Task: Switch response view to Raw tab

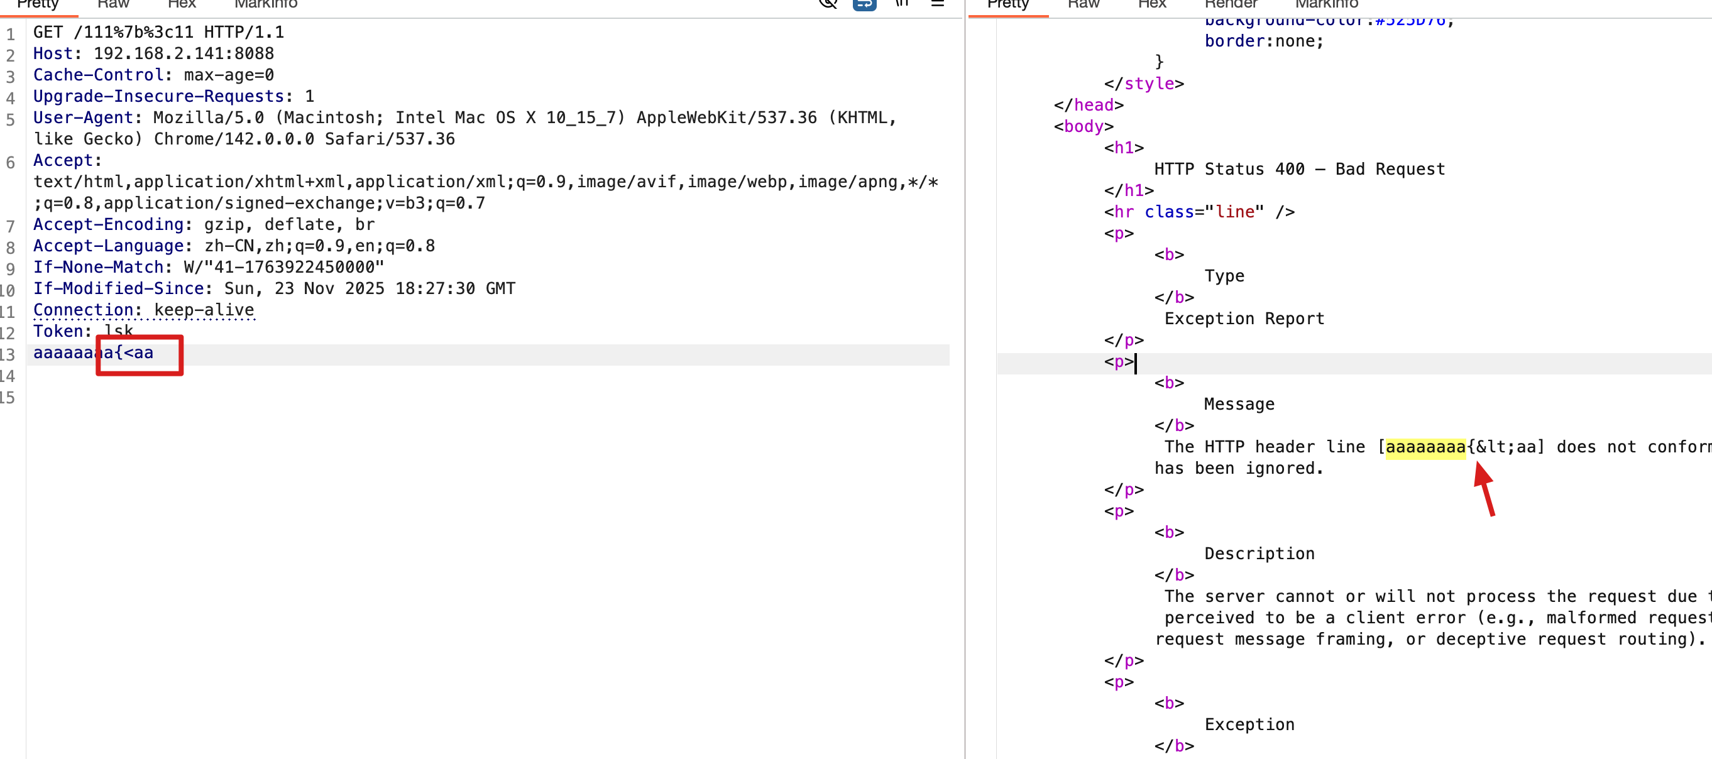Action: [1084, 4]
